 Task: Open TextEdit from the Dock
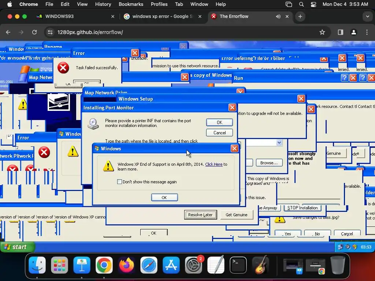[x=216, y=265]
